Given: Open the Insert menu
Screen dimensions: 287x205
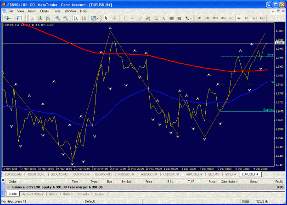Looking at the screenshot, I should click(32, 11).
